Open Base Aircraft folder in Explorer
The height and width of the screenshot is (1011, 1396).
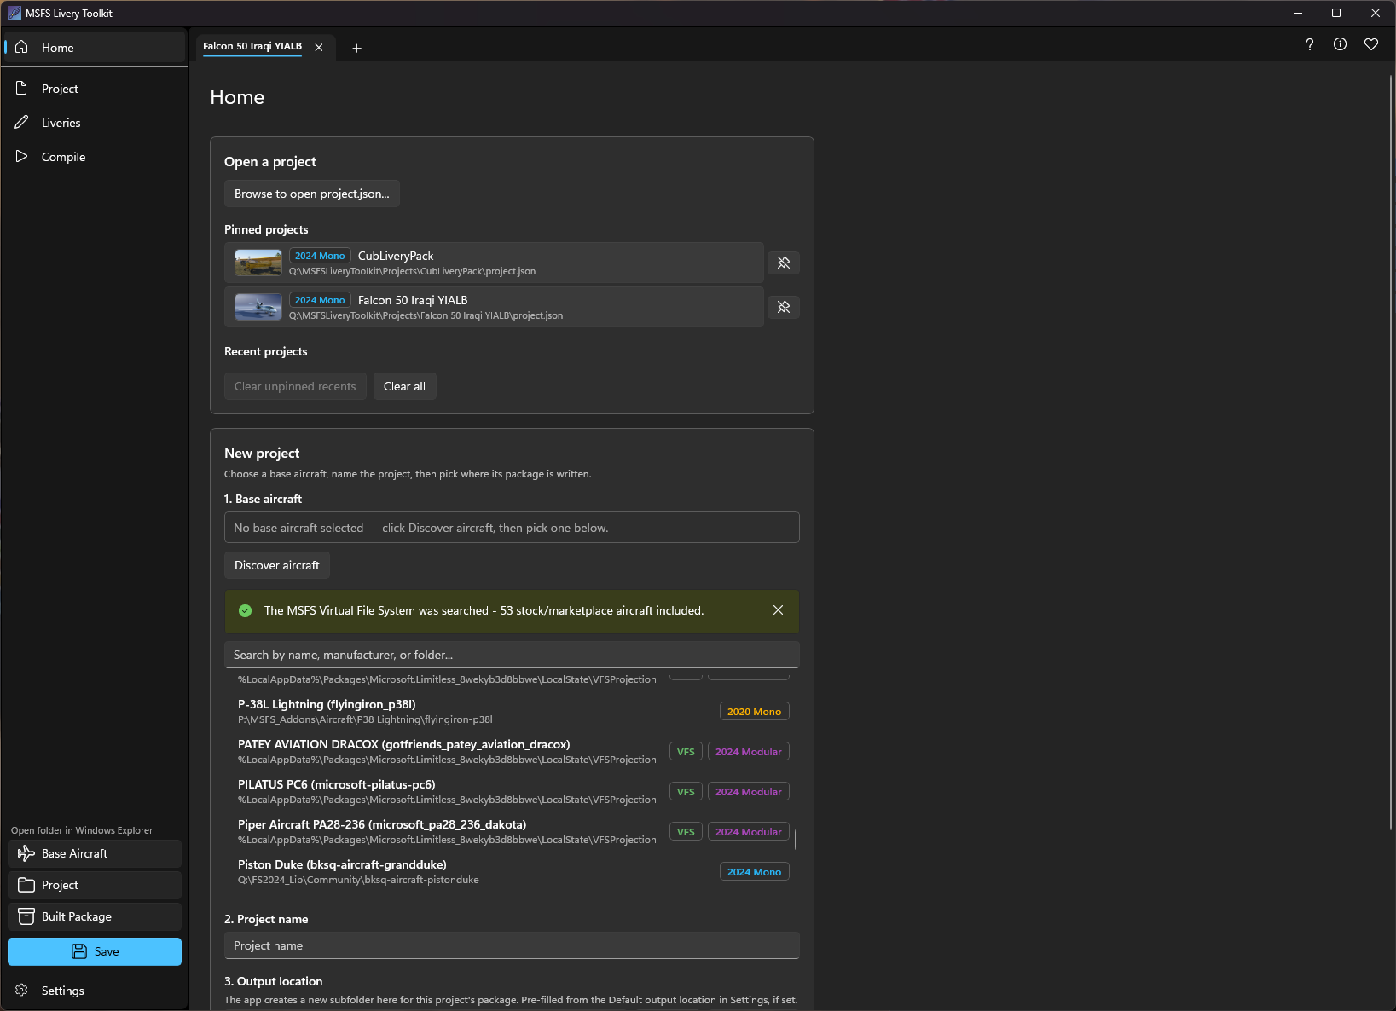pyautogui.click(x=95, y=853)
